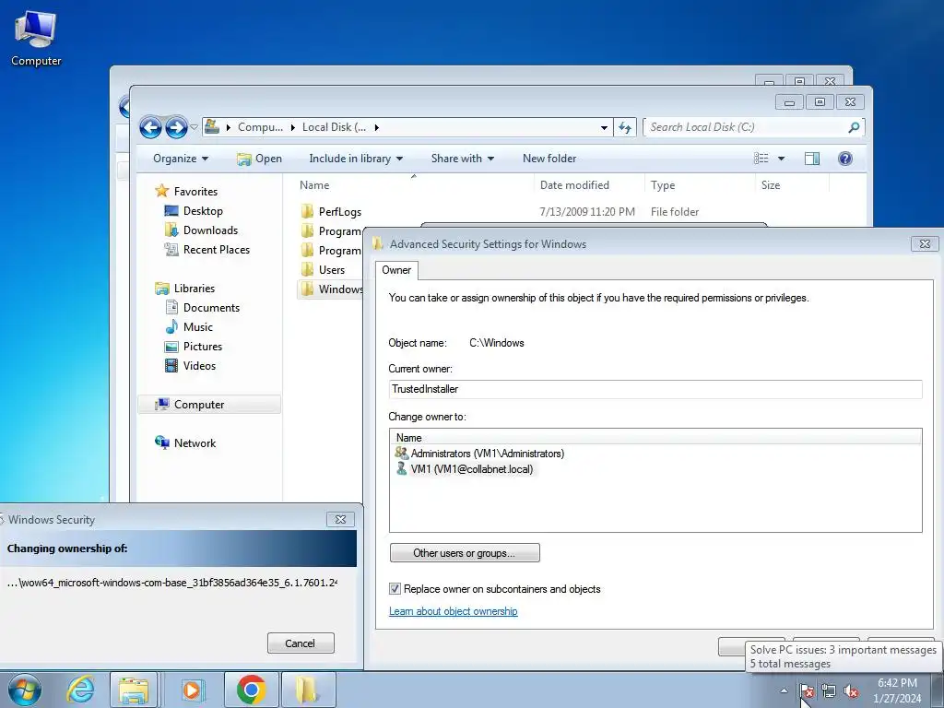Click the Owner tab
The height and width of the screenshot is (708, 944).
coord(396,270)
